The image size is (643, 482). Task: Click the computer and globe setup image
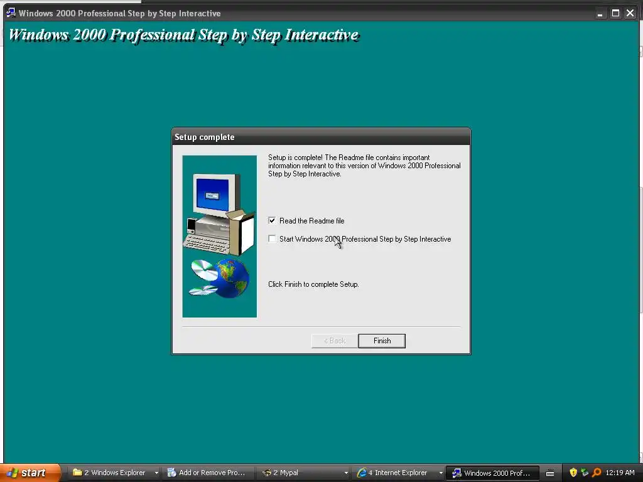[x=219, y=236]
